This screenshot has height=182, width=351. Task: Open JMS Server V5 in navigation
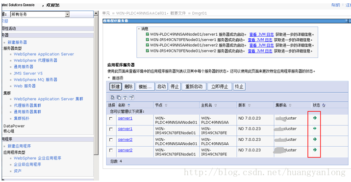pyautogui.click(x=28, y=73)
